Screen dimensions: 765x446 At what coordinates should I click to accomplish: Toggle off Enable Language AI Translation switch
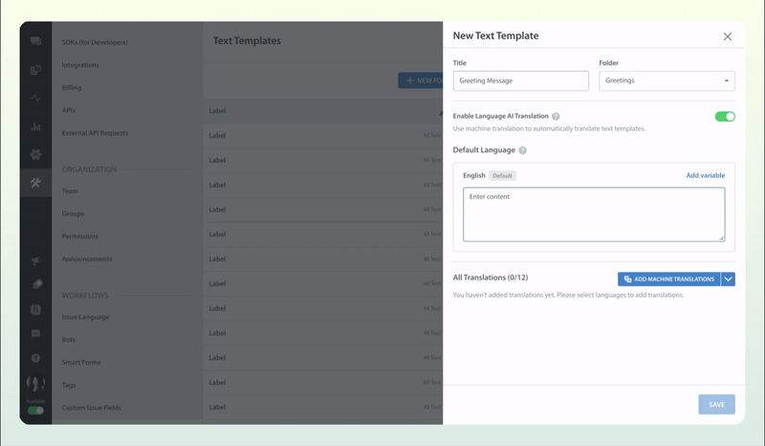coord(724,116)
